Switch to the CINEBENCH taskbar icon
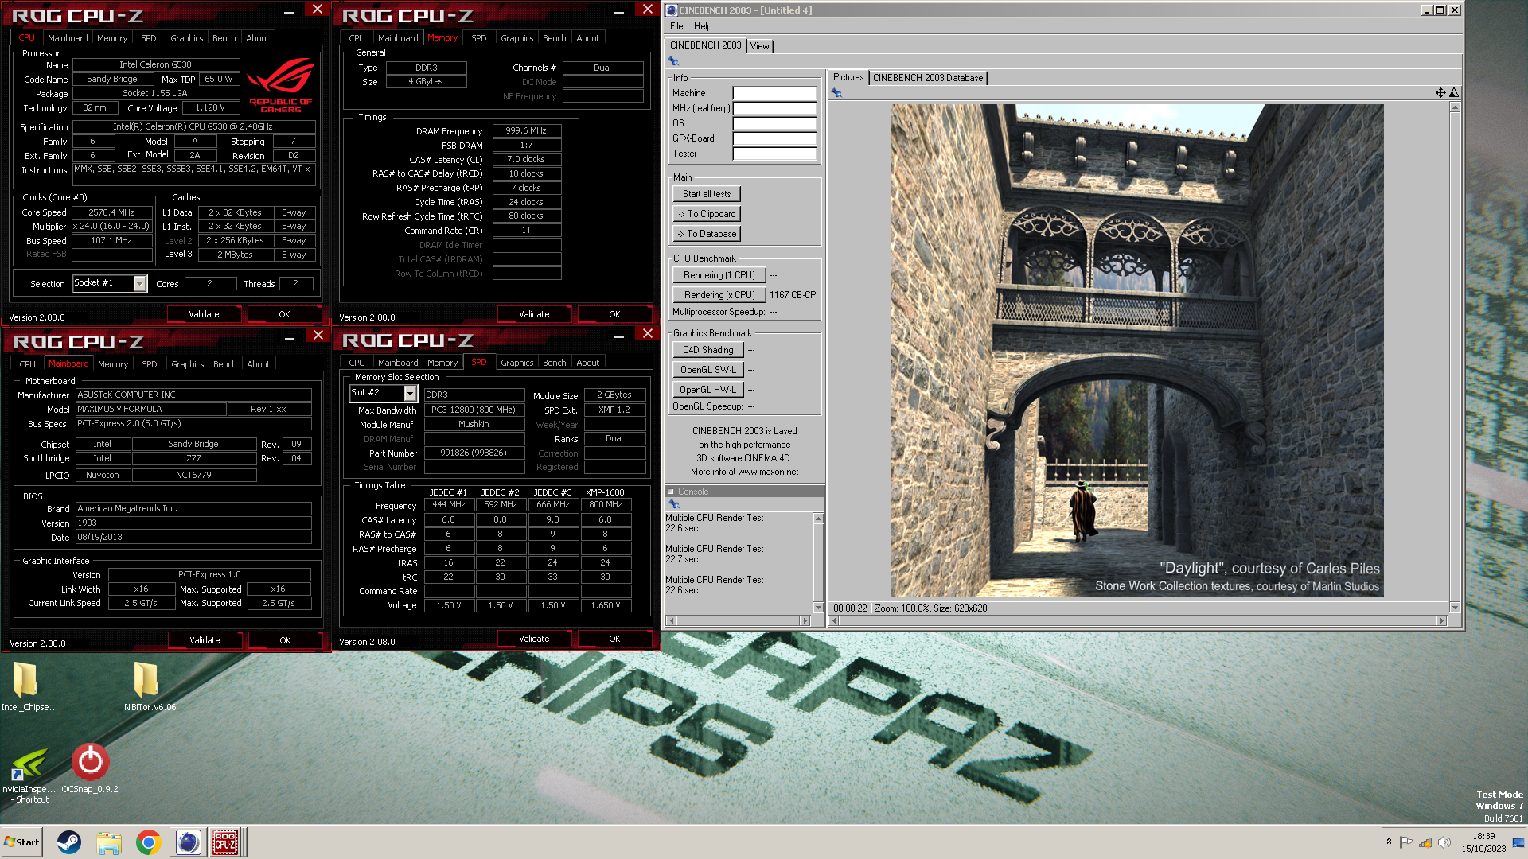Viewport: 1528px width, 859px height. 189,842
